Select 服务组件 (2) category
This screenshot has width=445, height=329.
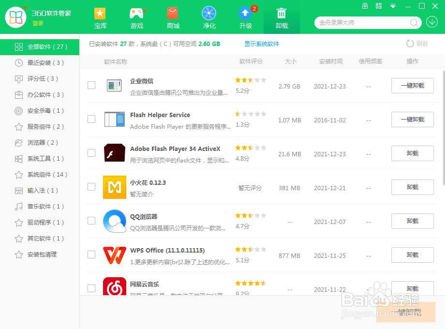(40, 127)
